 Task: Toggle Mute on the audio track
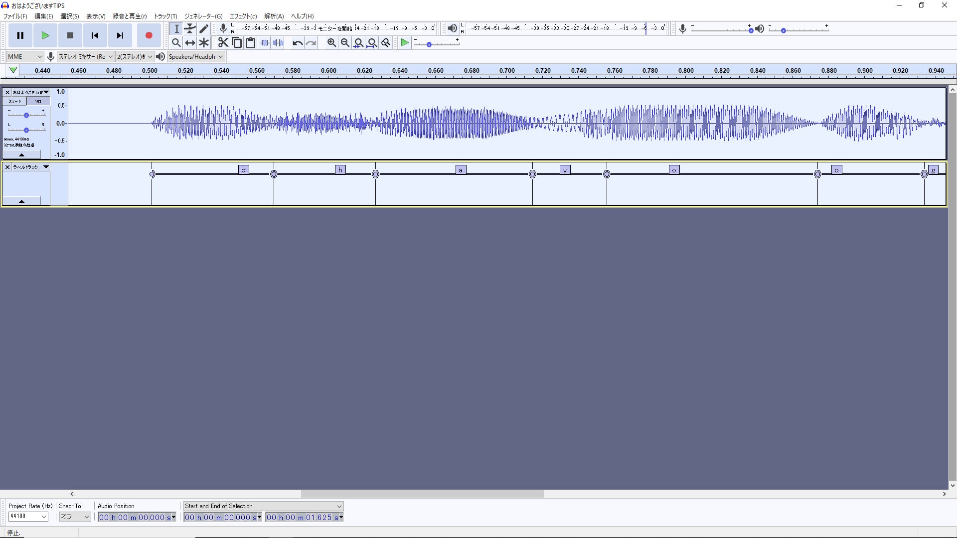[15, 101]
